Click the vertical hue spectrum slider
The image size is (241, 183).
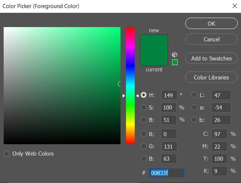point(130,86)
